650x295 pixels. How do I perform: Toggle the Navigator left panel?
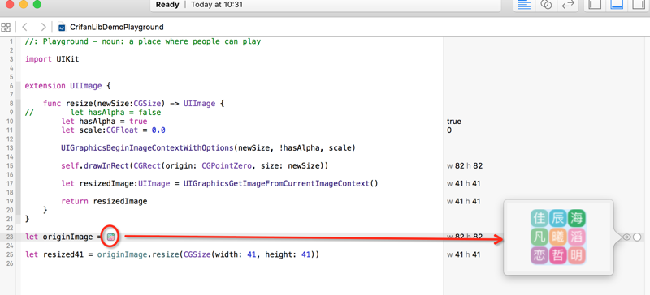tap(595, 5)
